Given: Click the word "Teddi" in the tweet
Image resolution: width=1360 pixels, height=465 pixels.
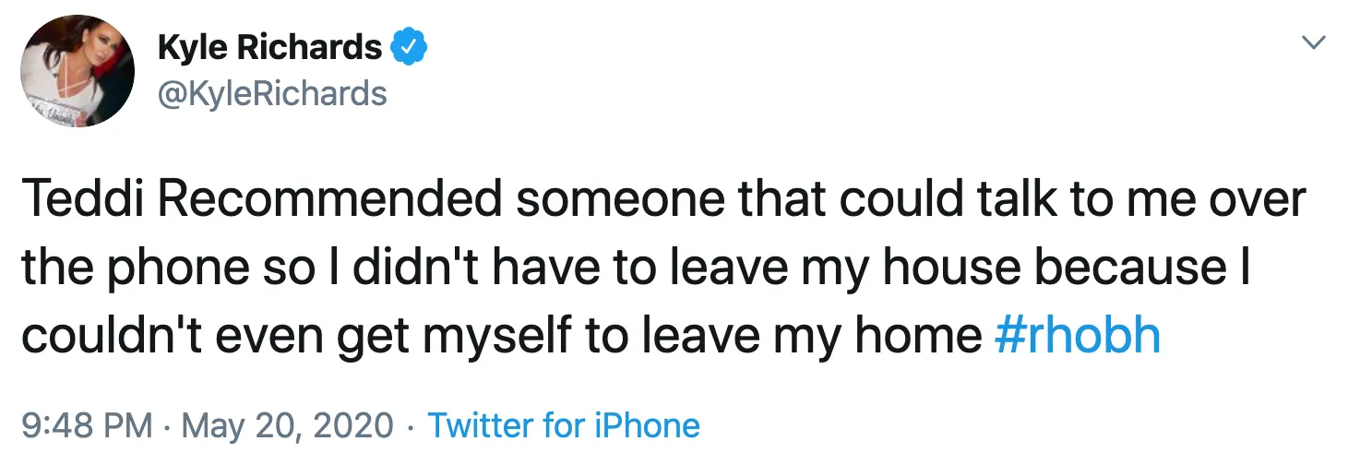Looking at the screenshot, I should [81, 201].
